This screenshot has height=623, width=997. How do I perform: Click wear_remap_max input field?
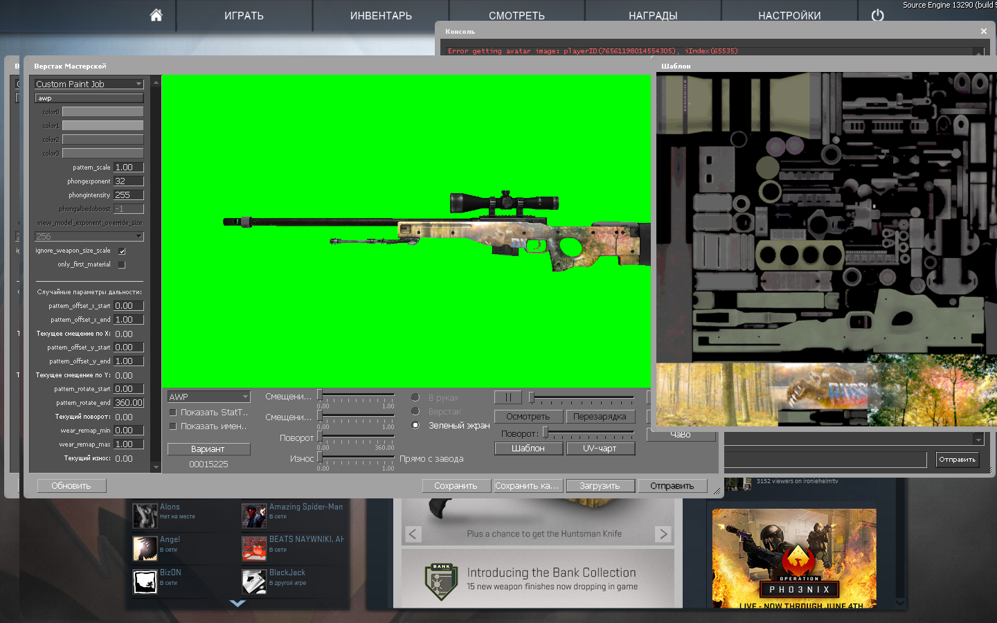(129, 444)
